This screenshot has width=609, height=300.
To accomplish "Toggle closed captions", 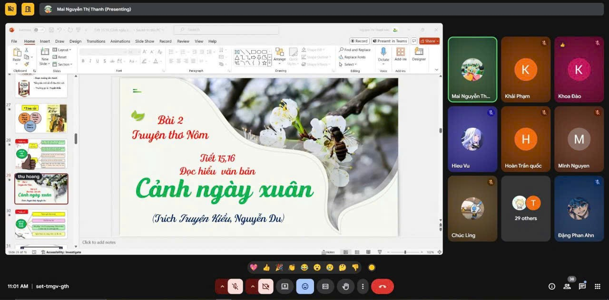I will pyautogui.click(x=325, y=286).
